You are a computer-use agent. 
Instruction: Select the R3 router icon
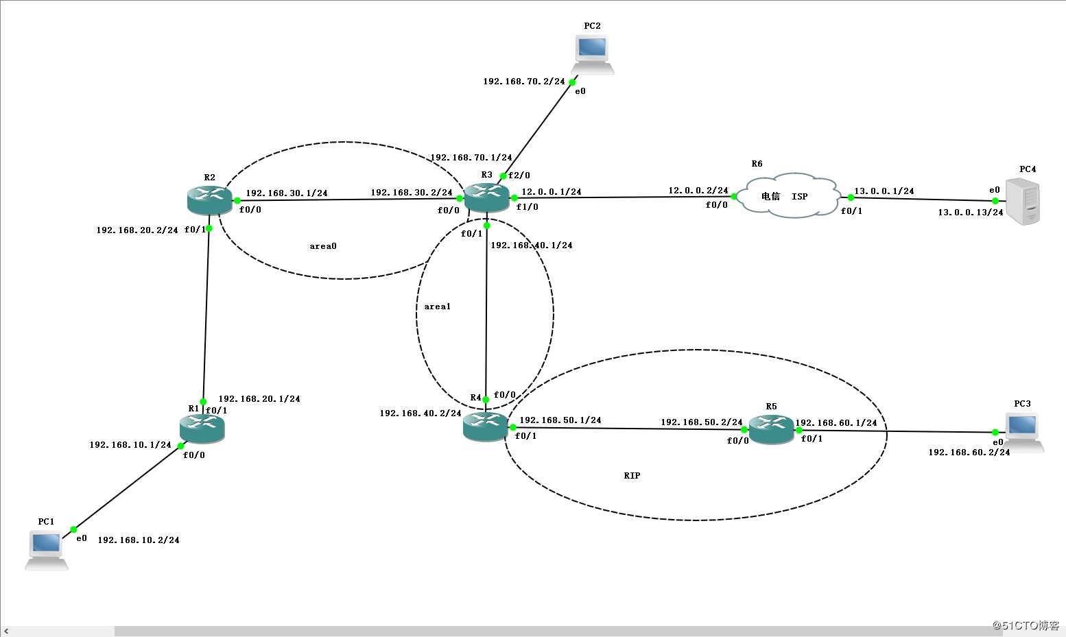[486, 197]
